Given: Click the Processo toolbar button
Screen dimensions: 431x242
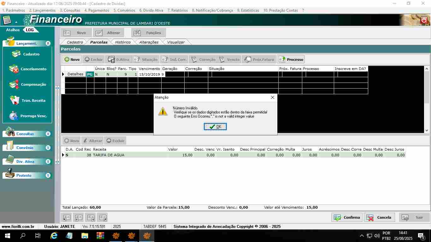Looking at the screenshot, I should click(291, 60).
